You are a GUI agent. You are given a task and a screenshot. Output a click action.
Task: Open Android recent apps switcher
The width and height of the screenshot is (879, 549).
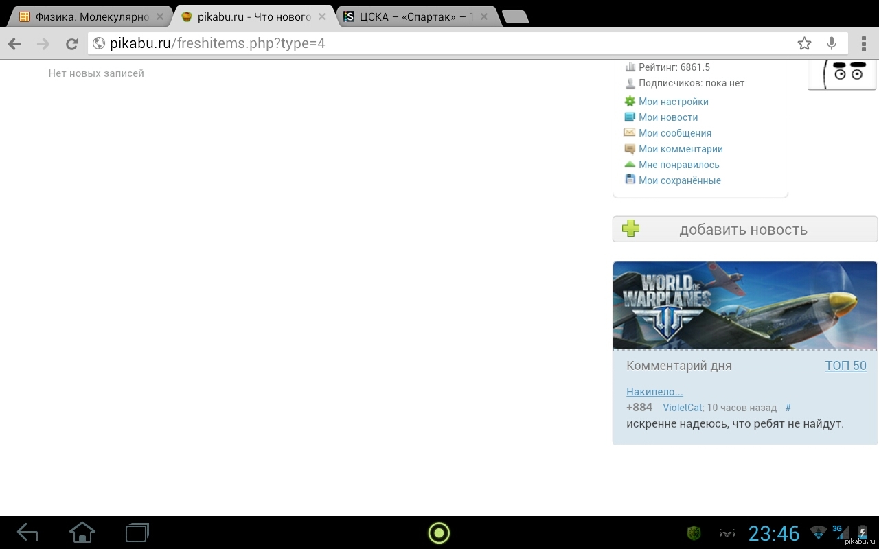(x=137, y=533)
